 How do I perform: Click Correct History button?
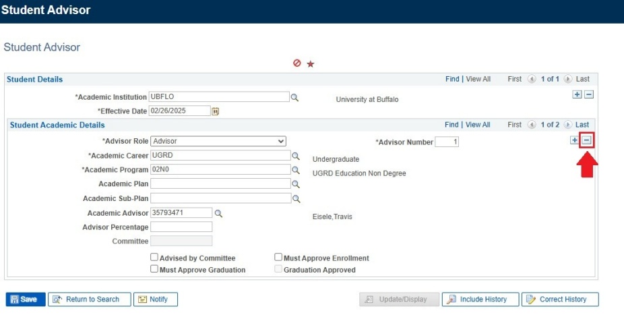click(x=561, y=299)
